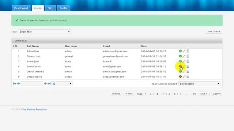Click username 'dinesh' cell
The height and width of the screenshot is (131, 234).
(x=68, y=72)
